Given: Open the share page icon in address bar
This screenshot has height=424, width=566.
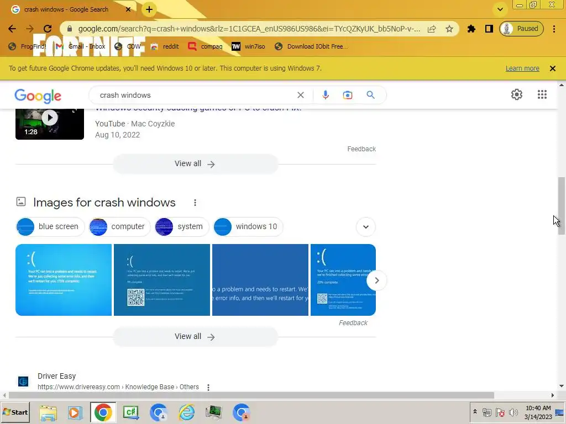Looking at the screenshot, I should [x=432, y=29].
